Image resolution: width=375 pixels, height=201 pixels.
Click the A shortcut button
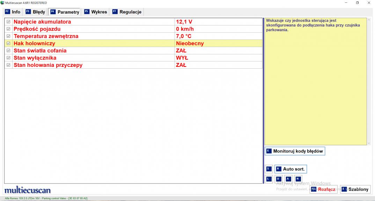288,179
